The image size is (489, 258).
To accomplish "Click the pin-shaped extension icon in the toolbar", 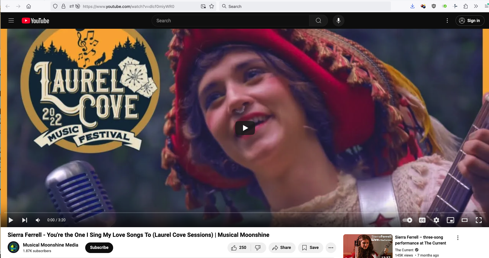I will click(x=455, y=6).
